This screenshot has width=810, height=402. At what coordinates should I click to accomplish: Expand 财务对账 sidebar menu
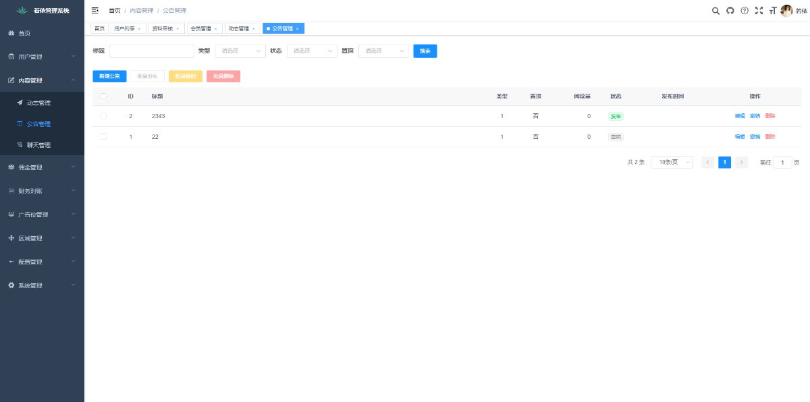pos(42,191)
